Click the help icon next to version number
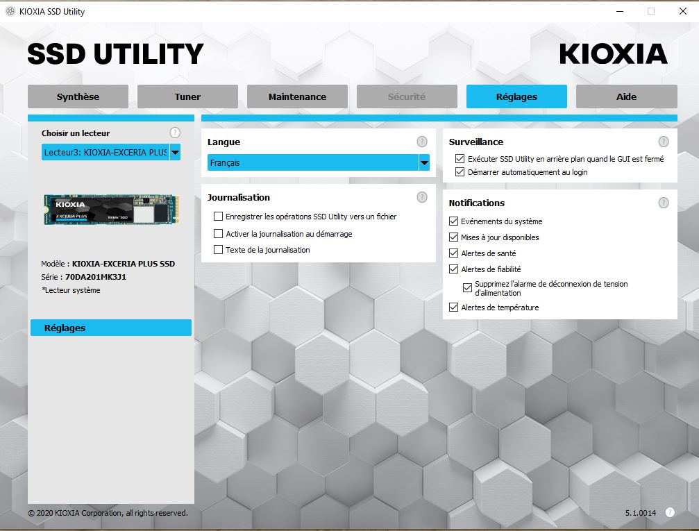Viewport: 699px width, 531px height. tap(670, 512)
